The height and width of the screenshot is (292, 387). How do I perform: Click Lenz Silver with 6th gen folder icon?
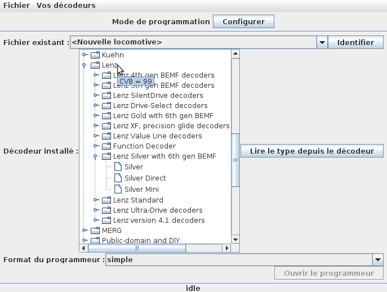coord(106,156)
